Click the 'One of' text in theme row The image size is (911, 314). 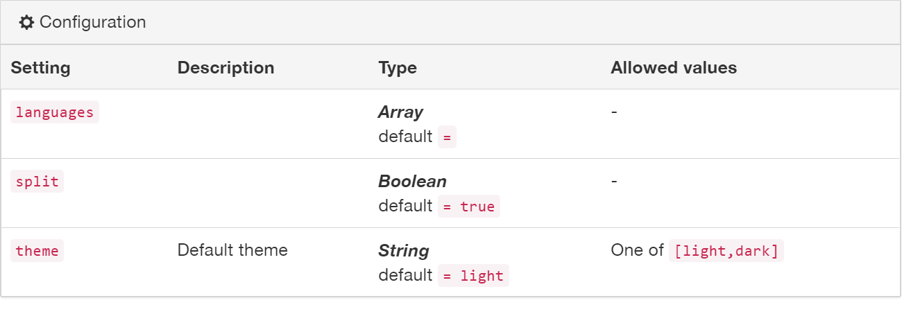(x=637, y=250)
